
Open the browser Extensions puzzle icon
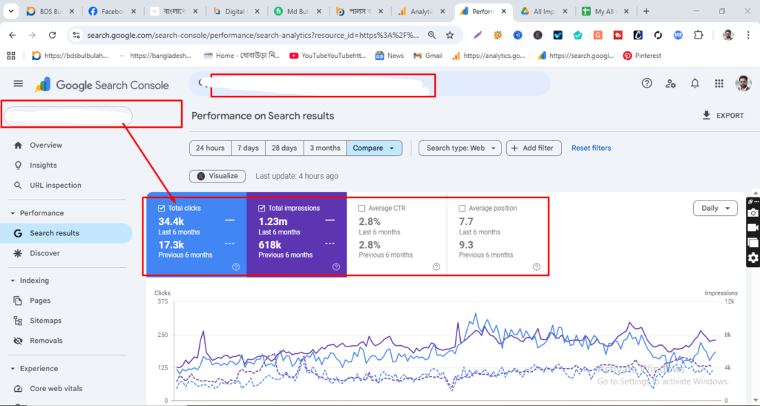tap(698, 35)
